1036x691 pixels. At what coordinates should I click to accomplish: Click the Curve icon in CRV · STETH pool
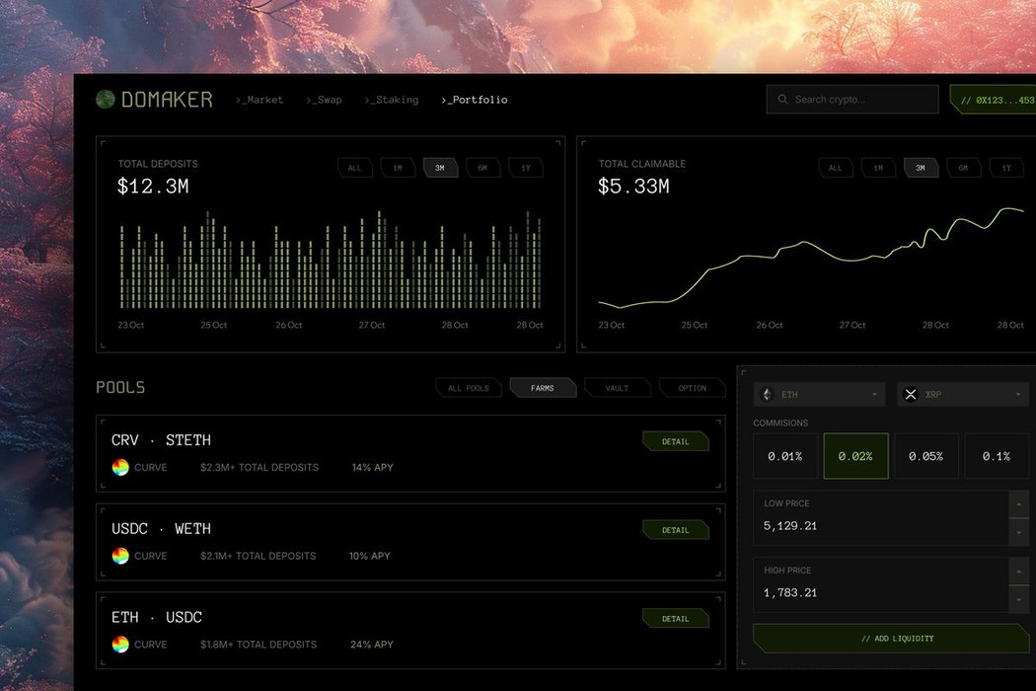tap(120, 468)
